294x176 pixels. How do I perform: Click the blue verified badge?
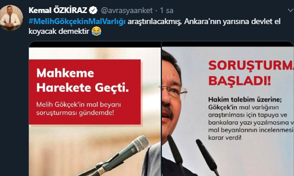pos(93,10)
